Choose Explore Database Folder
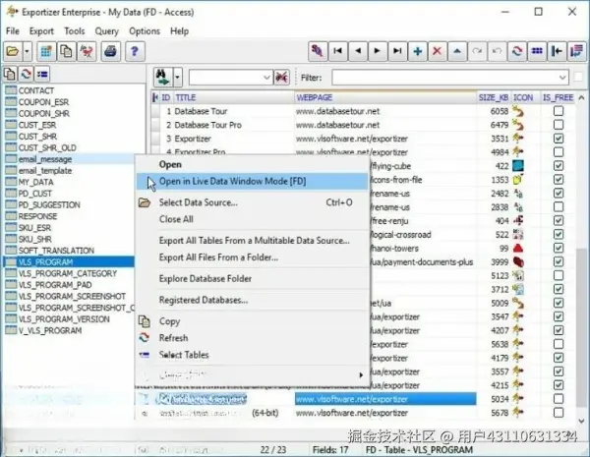The width and height of the screenshot is (590, 457). click(252, 279)
